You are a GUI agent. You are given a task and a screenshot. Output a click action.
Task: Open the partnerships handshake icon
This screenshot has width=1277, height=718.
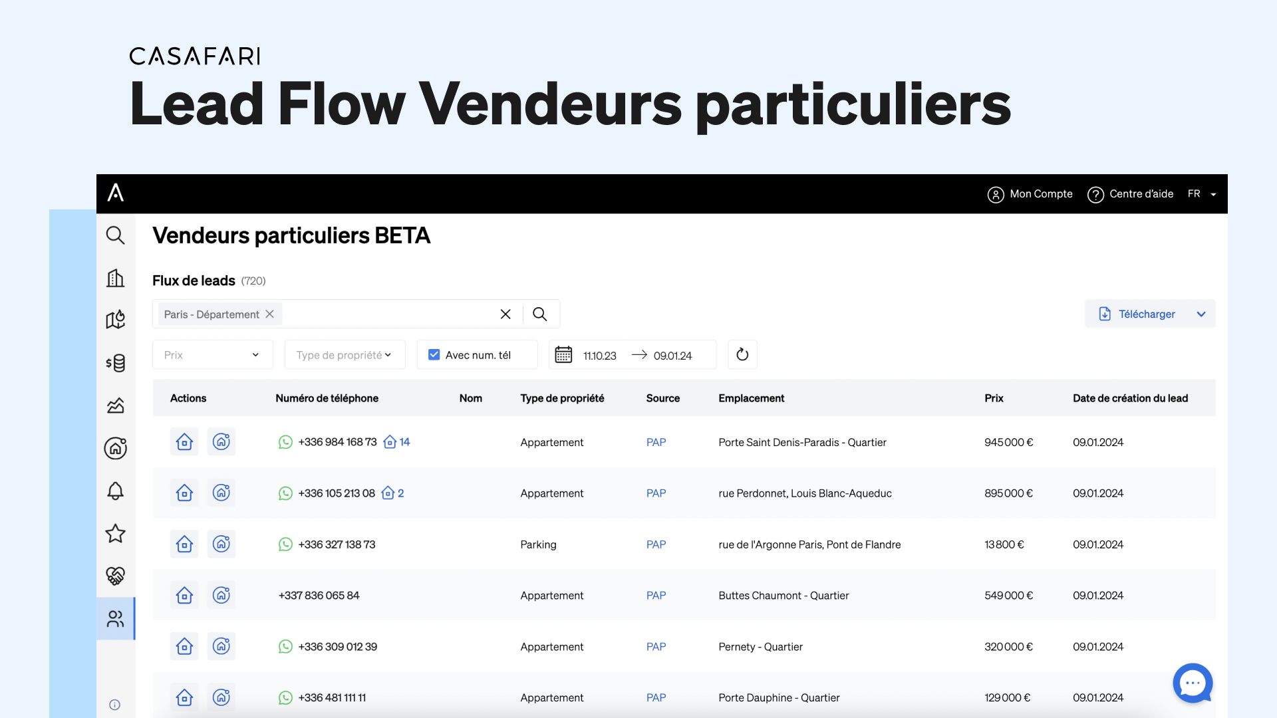coord(116,575)
